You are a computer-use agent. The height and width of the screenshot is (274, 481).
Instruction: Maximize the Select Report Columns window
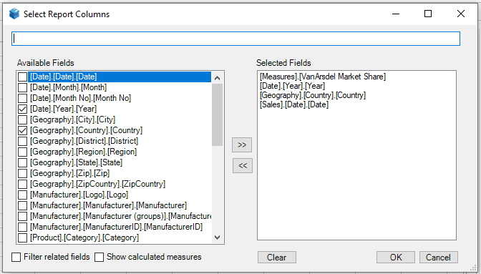[x=428, y=14]
